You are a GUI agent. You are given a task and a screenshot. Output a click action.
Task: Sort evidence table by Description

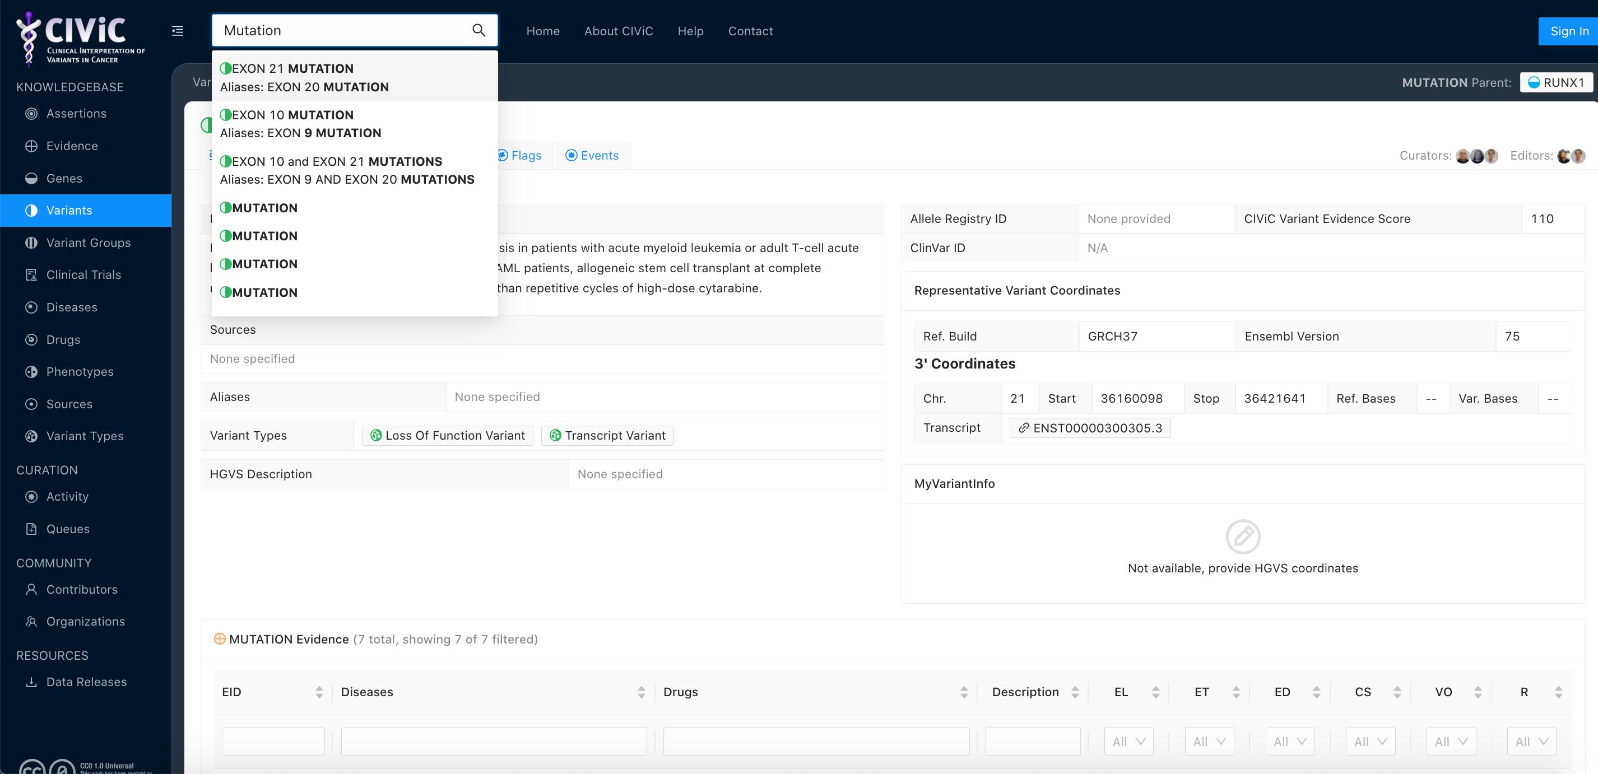(1075, 692)
